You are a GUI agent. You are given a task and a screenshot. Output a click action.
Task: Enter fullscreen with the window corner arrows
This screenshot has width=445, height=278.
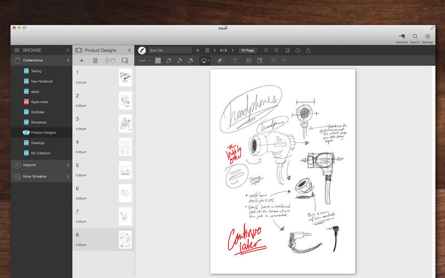point(432,28)
